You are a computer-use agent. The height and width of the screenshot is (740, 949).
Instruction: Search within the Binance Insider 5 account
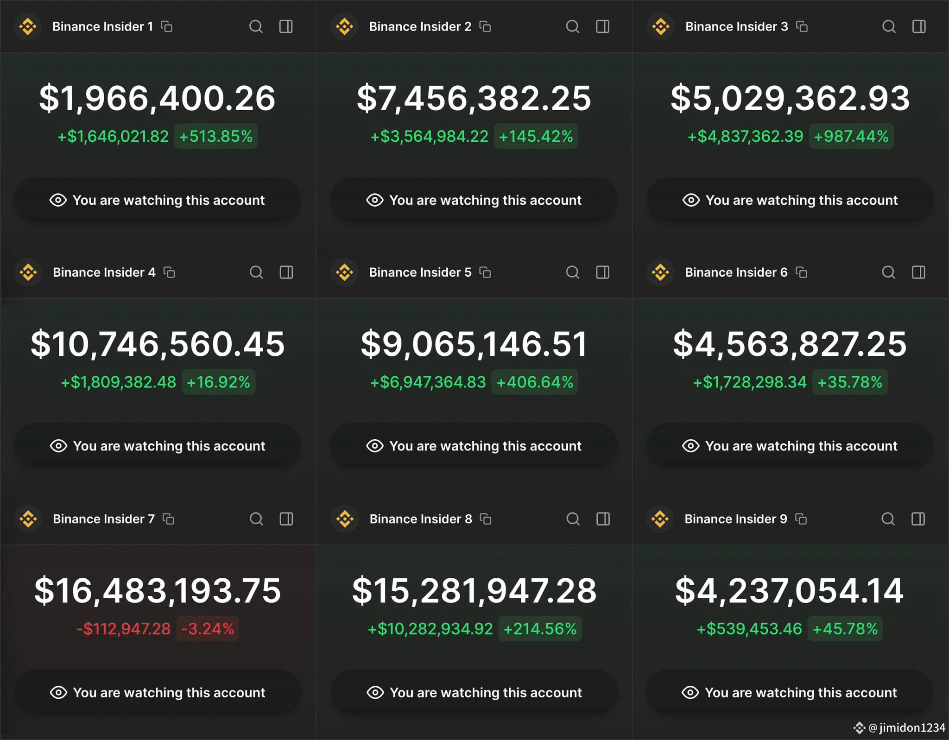point(573,272)
